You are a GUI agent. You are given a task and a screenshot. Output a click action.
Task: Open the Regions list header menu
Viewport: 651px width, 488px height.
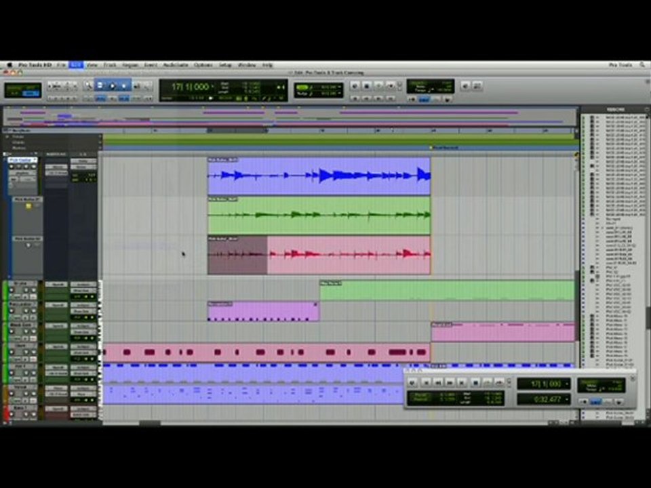coord(646,110)
